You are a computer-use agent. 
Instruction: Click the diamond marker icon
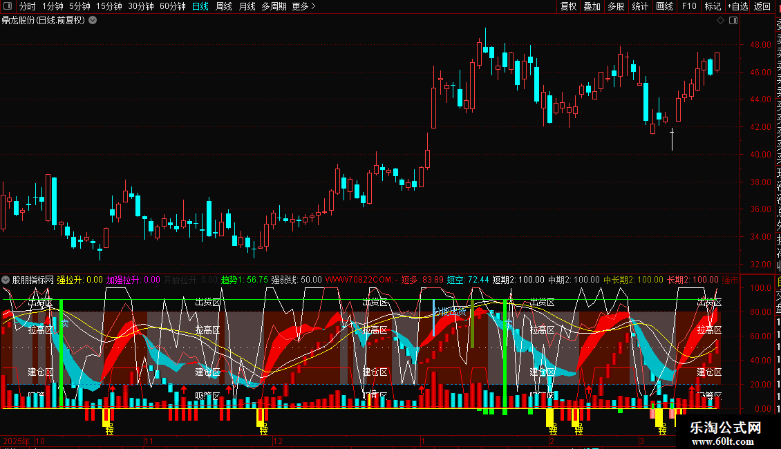coord(720,21)
